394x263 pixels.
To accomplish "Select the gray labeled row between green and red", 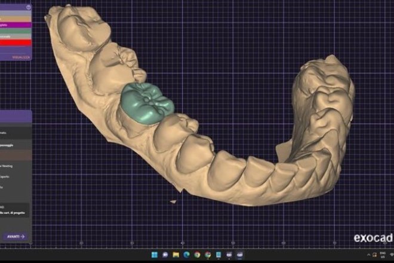I will (16, 36).
